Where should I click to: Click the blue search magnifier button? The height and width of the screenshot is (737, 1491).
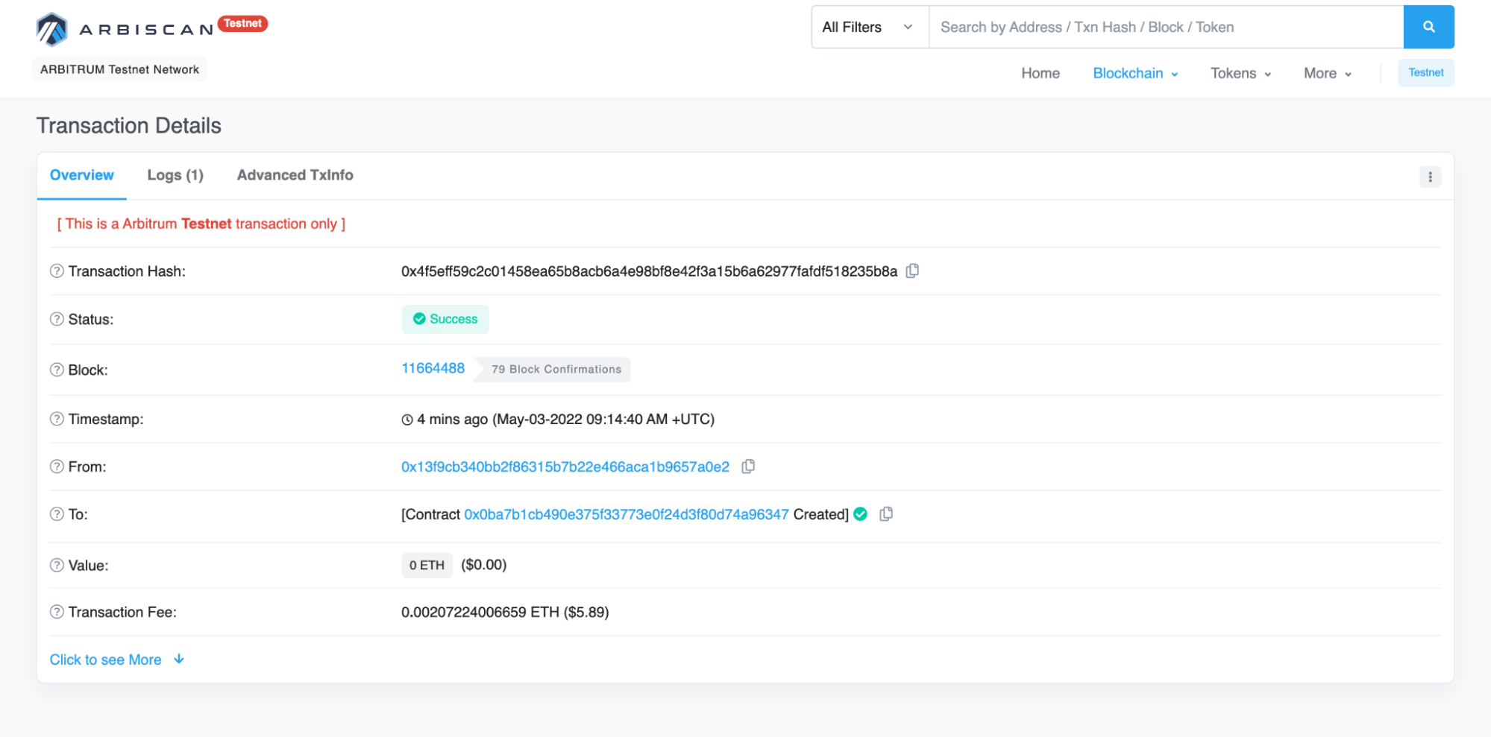(x=1428, y=27)
